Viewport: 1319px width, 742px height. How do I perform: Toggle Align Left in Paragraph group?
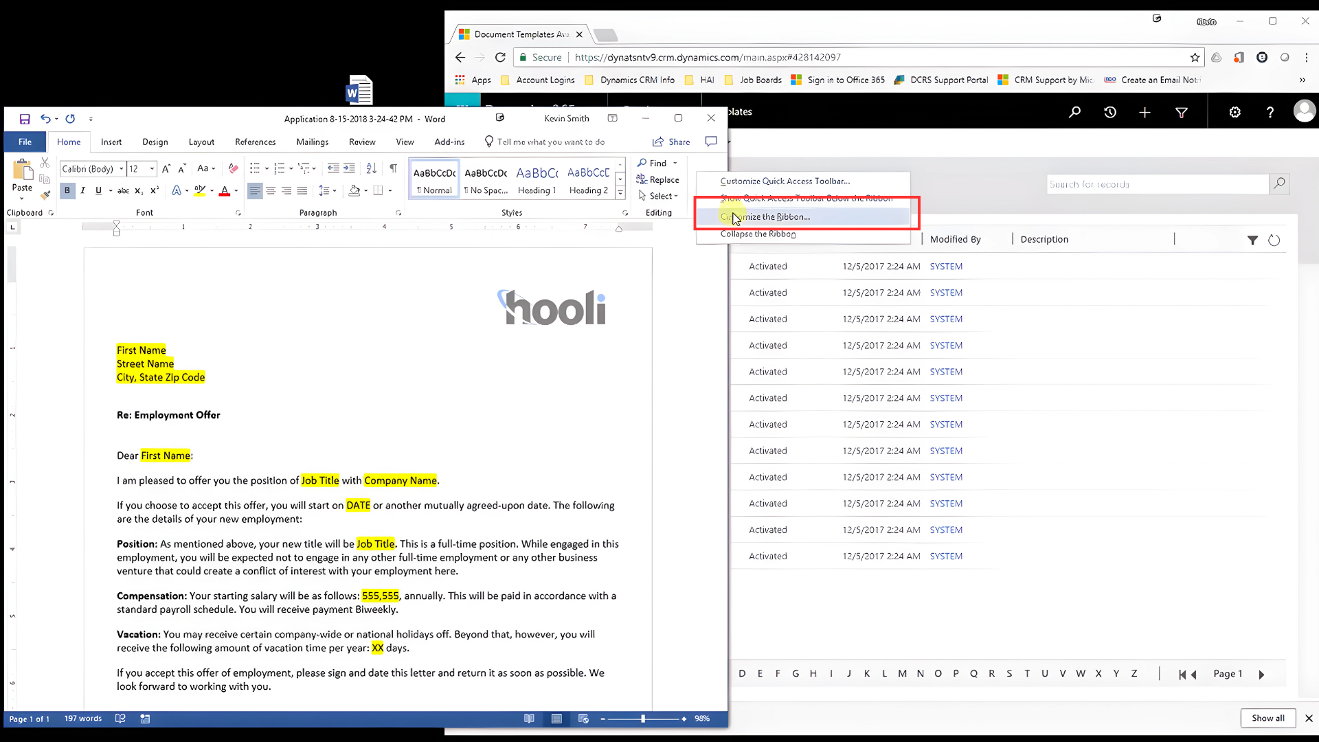(255, 191)
